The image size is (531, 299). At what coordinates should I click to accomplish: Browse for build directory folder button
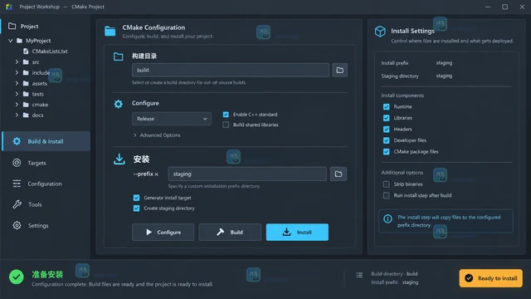[x=339, y=70]
